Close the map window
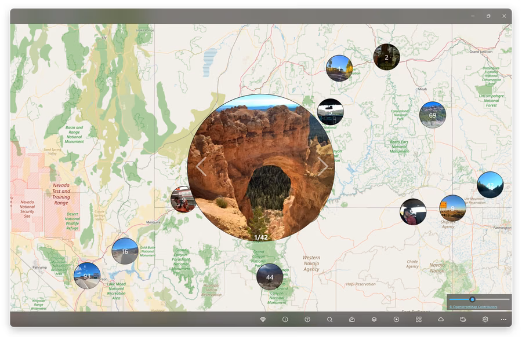The image size is (522, 337). tap(504, 16)
